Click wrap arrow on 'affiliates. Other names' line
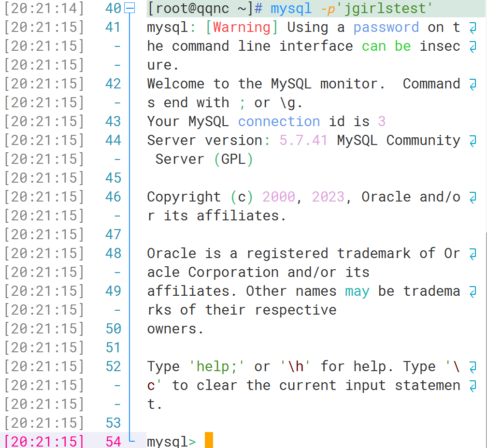 point(473,292)
